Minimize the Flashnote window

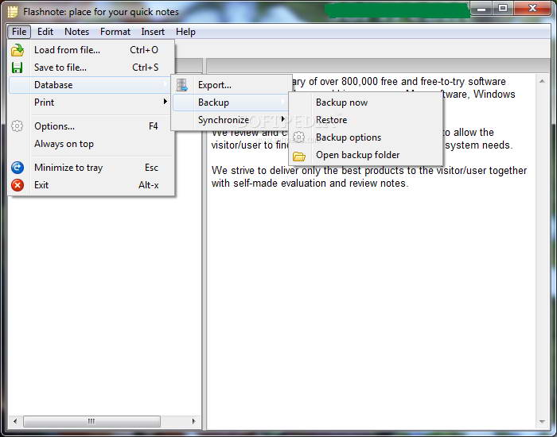click(481, 9)
